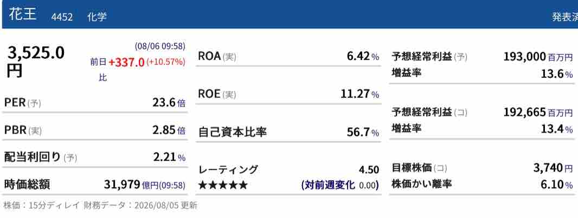
Task: Click the 発表済 label in header
Action: 565,17
